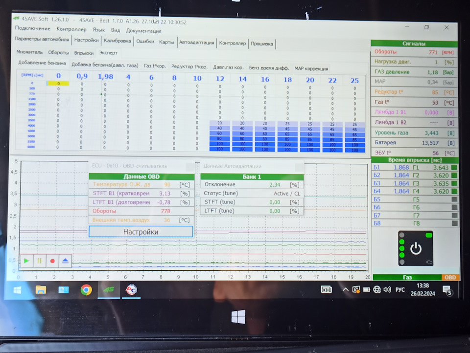Click the Редуктор t° signal row
This screenshot has width=470, height=353.
414,92
